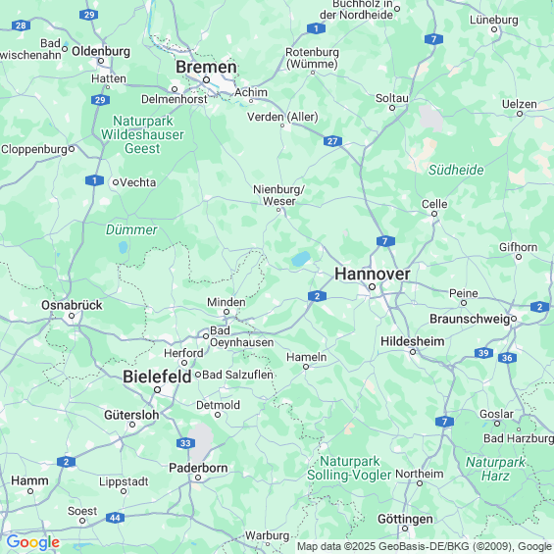Click the highway 27 shield marker
The width and height of the screenshot is (554, 554).
coord(332,141)
